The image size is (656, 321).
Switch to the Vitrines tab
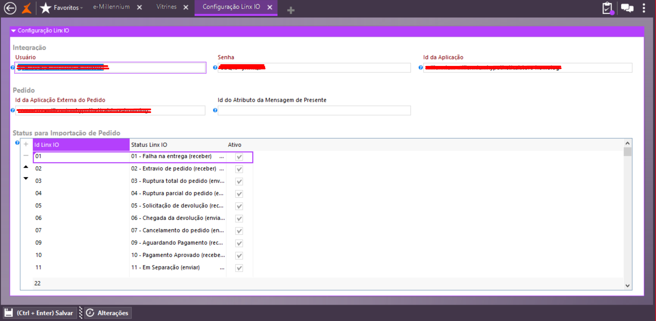(x=167, y=7)
